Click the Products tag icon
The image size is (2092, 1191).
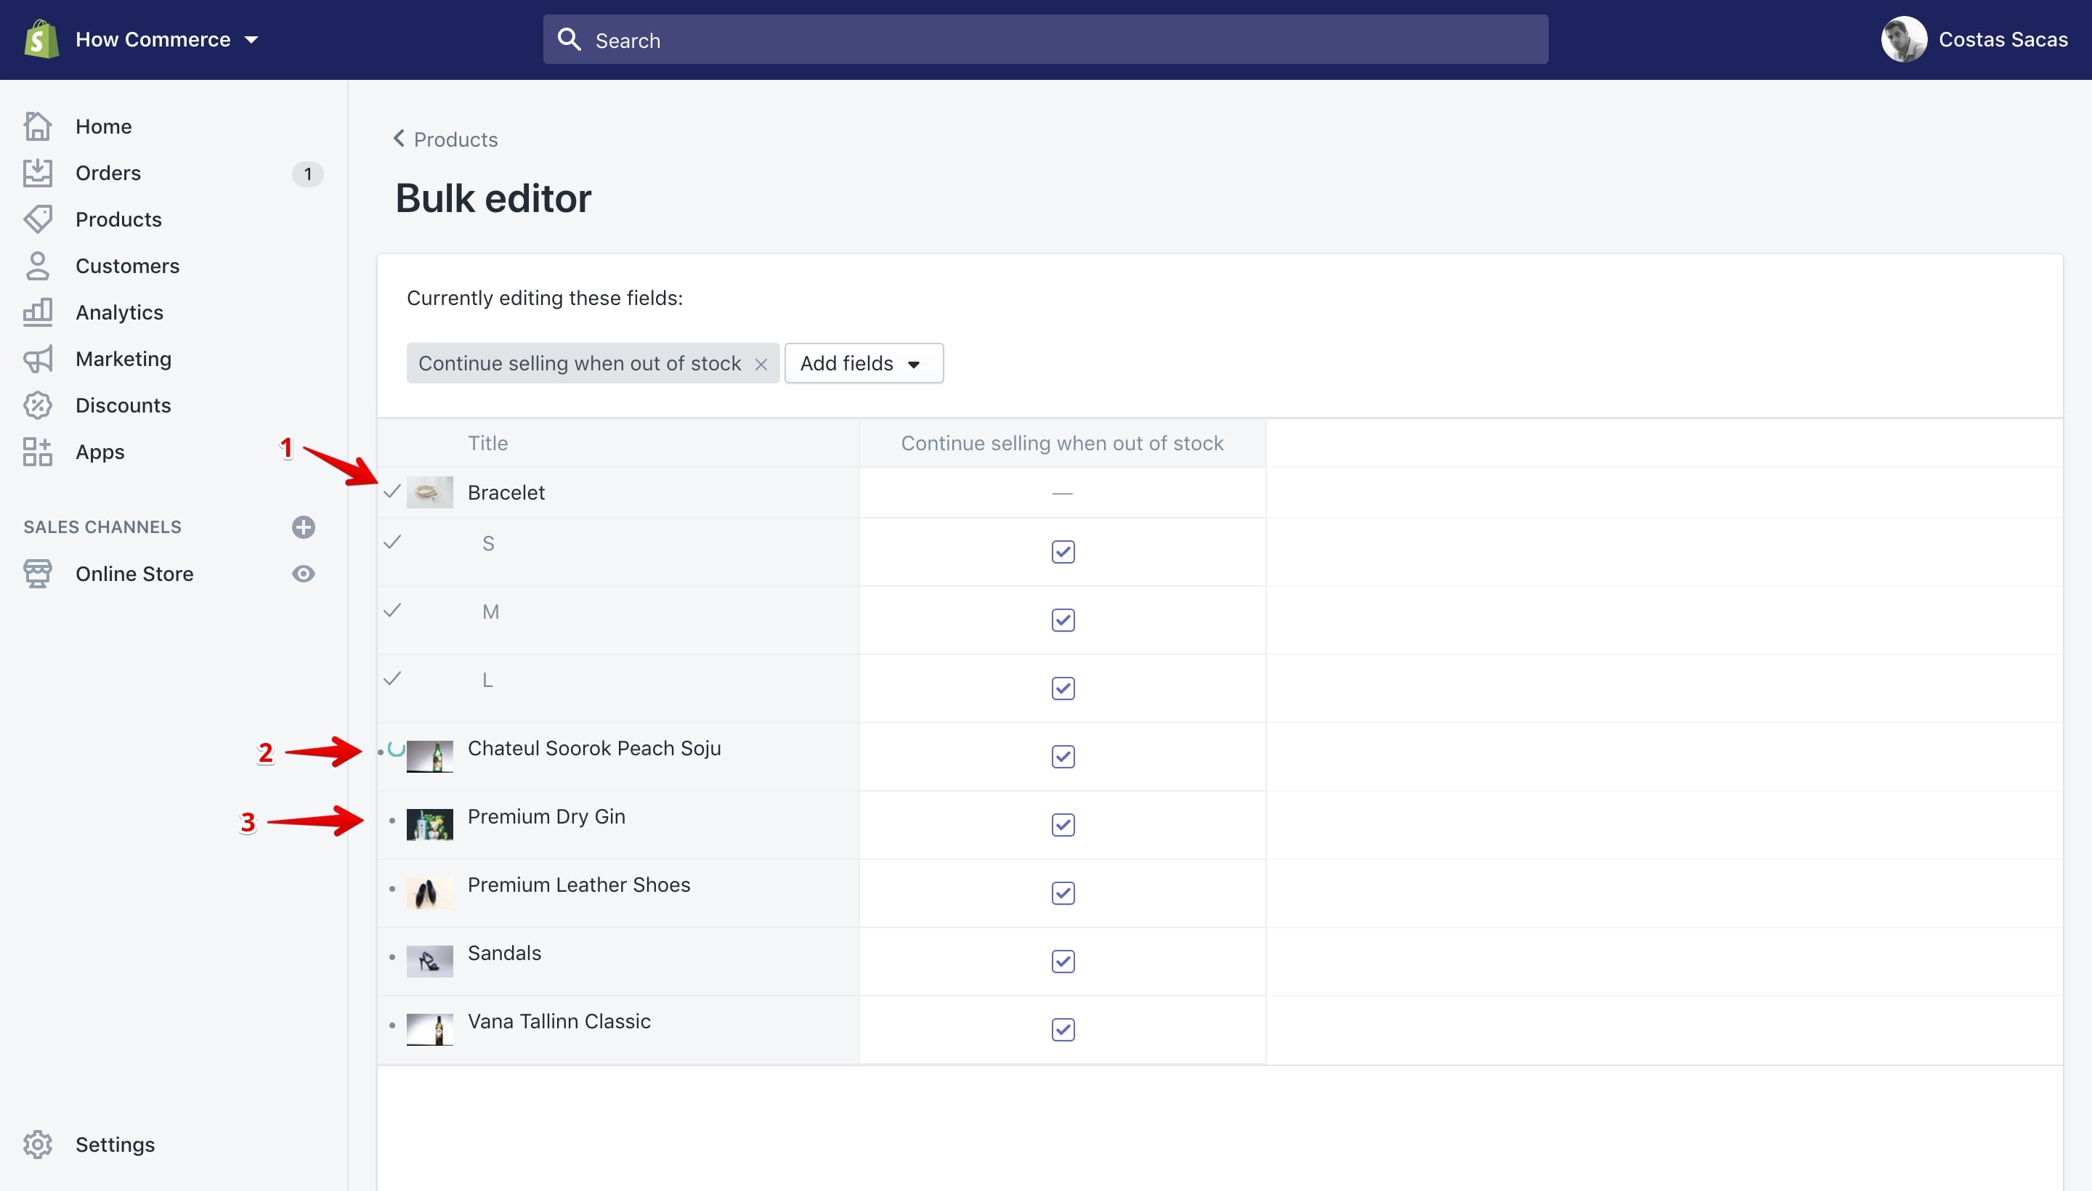(x=38, y=219)
